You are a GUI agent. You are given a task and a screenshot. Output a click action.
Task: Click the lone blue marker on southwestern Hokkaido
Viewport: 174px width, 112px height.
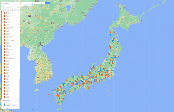click(111, 35)
